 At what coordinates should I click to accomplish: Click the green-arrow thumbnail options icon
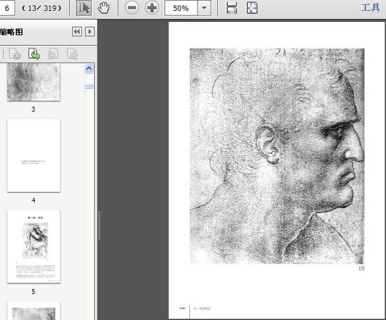point(35,54)
